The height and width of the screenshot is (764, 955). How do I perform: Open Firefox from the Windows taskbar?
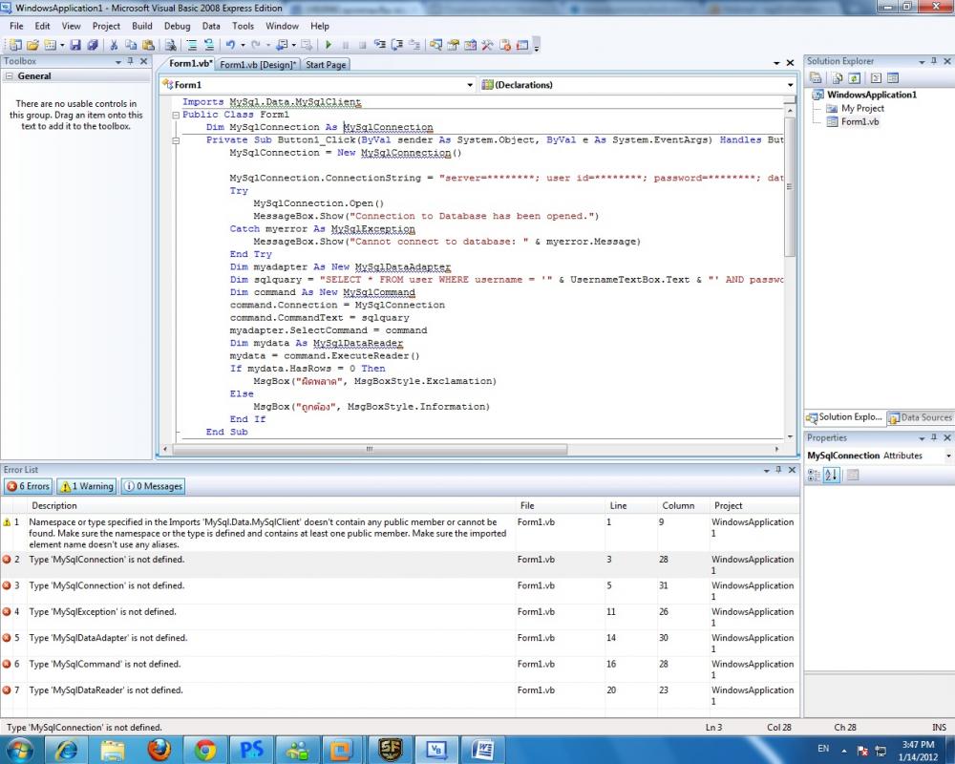[x=159, y=750]
